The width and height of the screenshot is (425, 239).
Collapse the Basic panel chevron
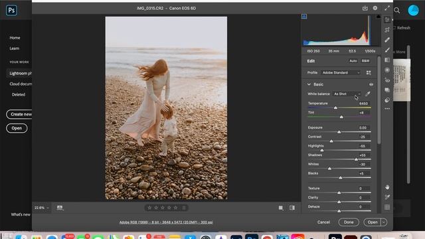309,84
